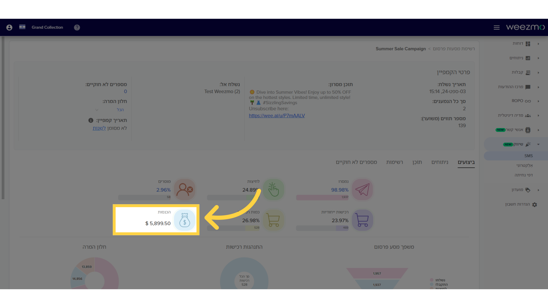Click the unique purchases cart icon
Screen dimensions: 548x308
pos(362,220)
